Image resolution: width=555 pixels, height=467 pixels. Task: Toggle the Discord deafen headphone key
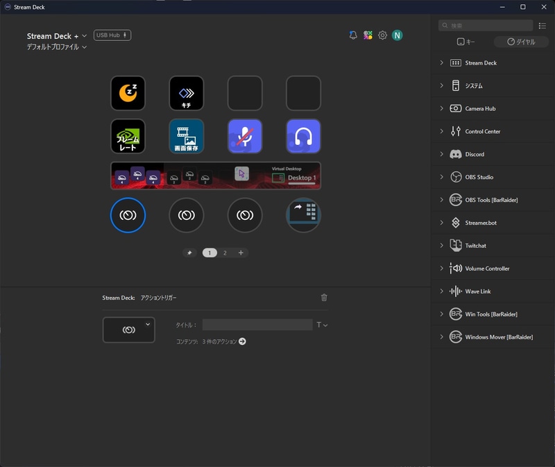pos(303,136)
